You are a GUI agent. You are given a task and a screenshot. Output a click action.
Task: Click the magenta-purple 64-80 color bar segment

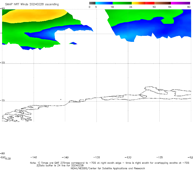click(x=180, y=3)
